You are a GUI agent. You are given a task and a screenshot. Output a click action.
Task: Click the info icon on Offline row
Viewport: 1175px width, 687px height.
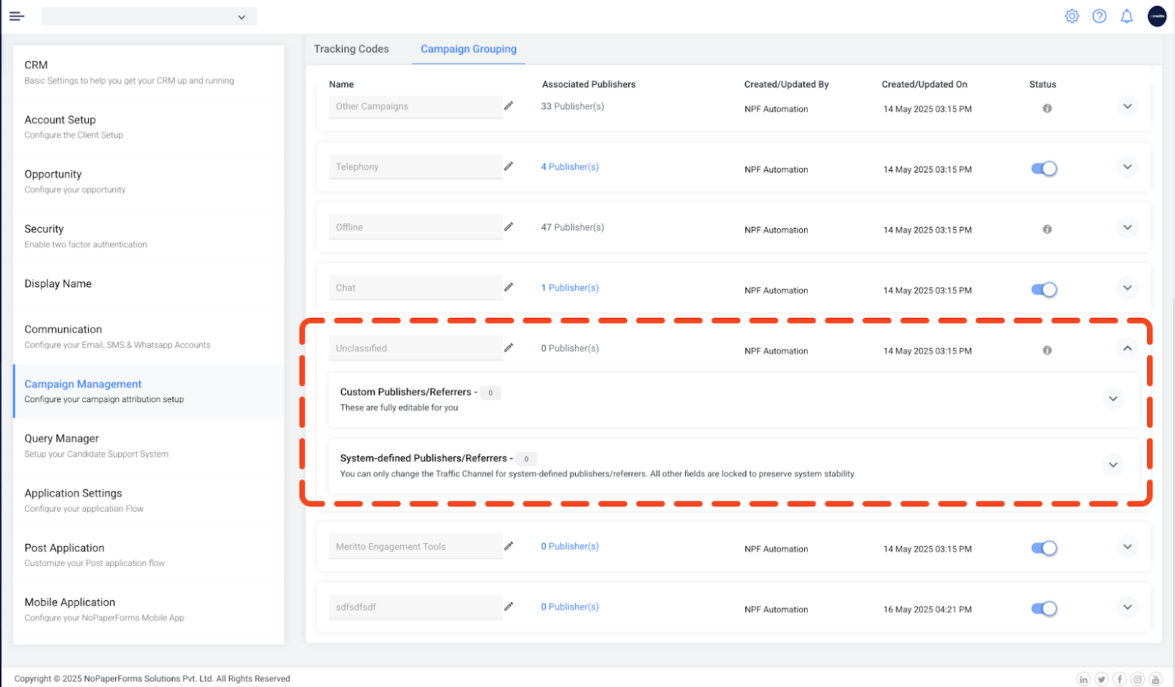tap(1046, 230)
